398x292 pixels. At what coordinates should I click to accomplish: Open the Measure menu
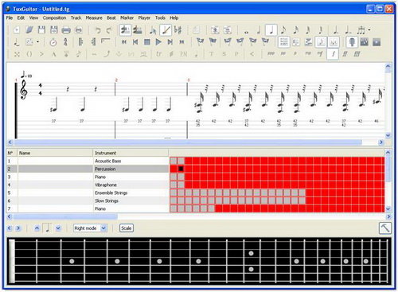point(94,18)
